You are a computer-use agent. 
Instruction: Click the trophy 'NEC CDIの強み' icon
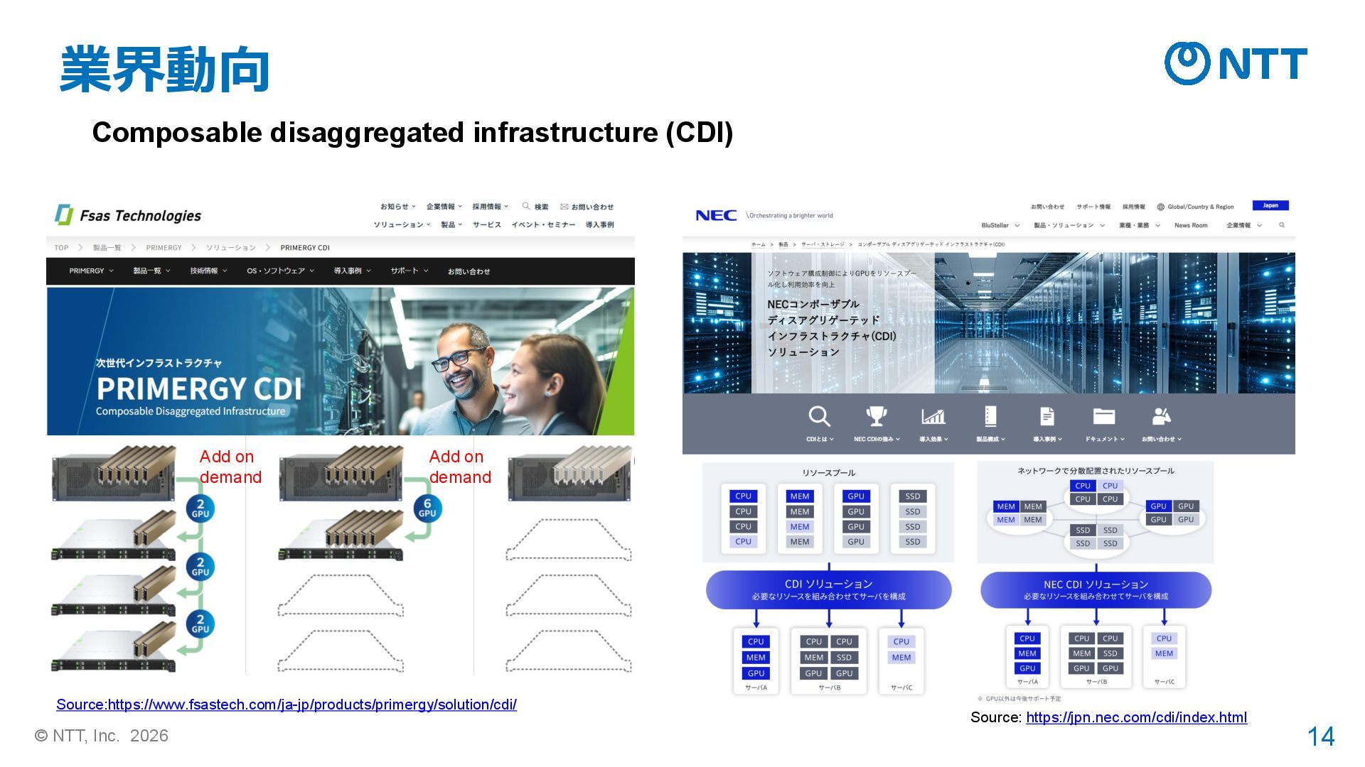(x=876, y=416)
